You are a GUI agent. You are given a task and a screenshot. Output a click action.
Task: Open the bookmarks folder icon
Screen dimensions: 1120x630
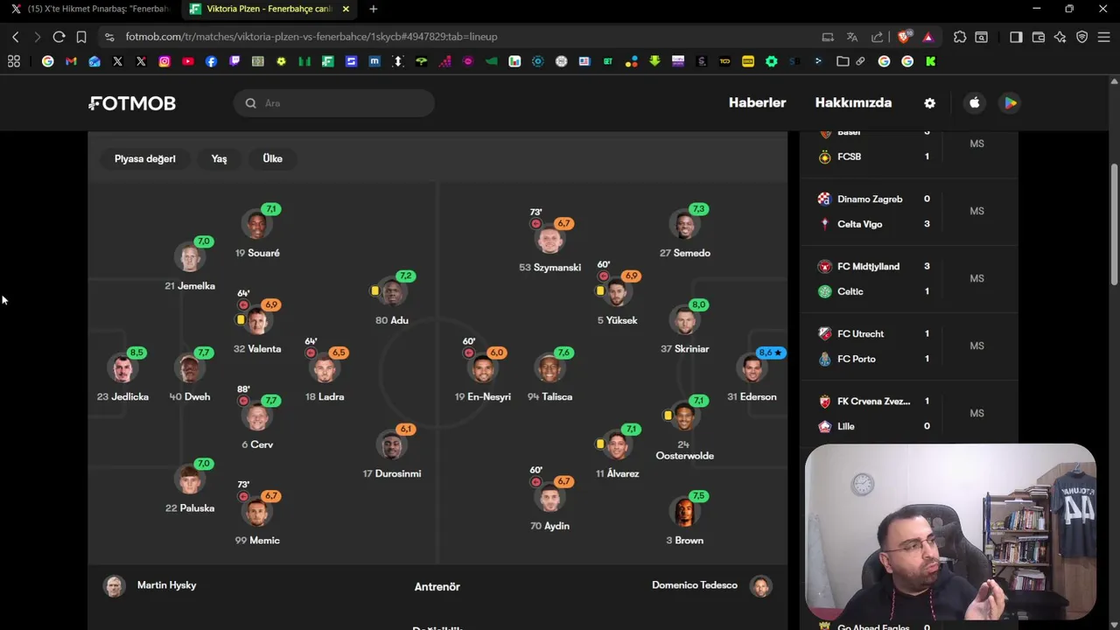(843, 61)
